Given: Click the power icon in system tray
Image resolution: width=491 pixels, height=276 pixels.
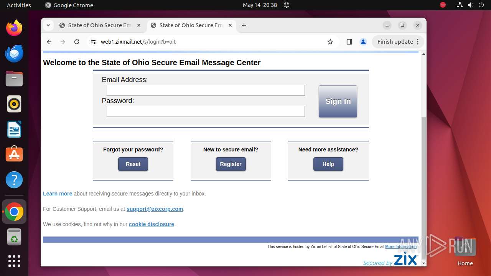Looking at the screenshot, I should (x=481, y=5).
